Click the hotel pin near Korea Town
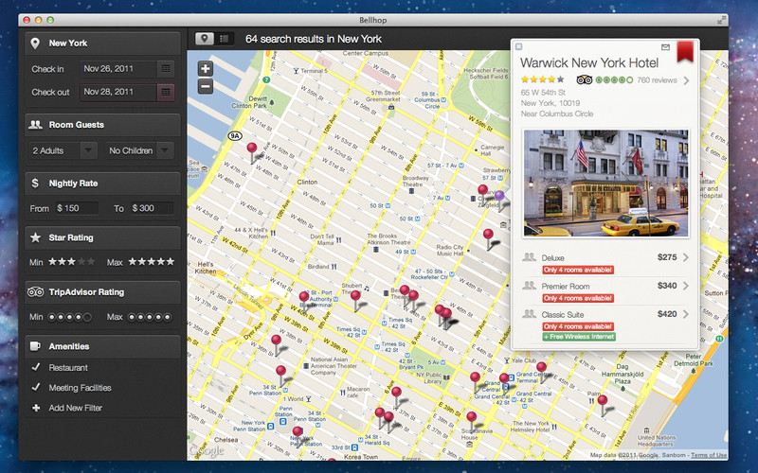Image resolution: width=758 pixels, height=473 pixels. (333, 460)
